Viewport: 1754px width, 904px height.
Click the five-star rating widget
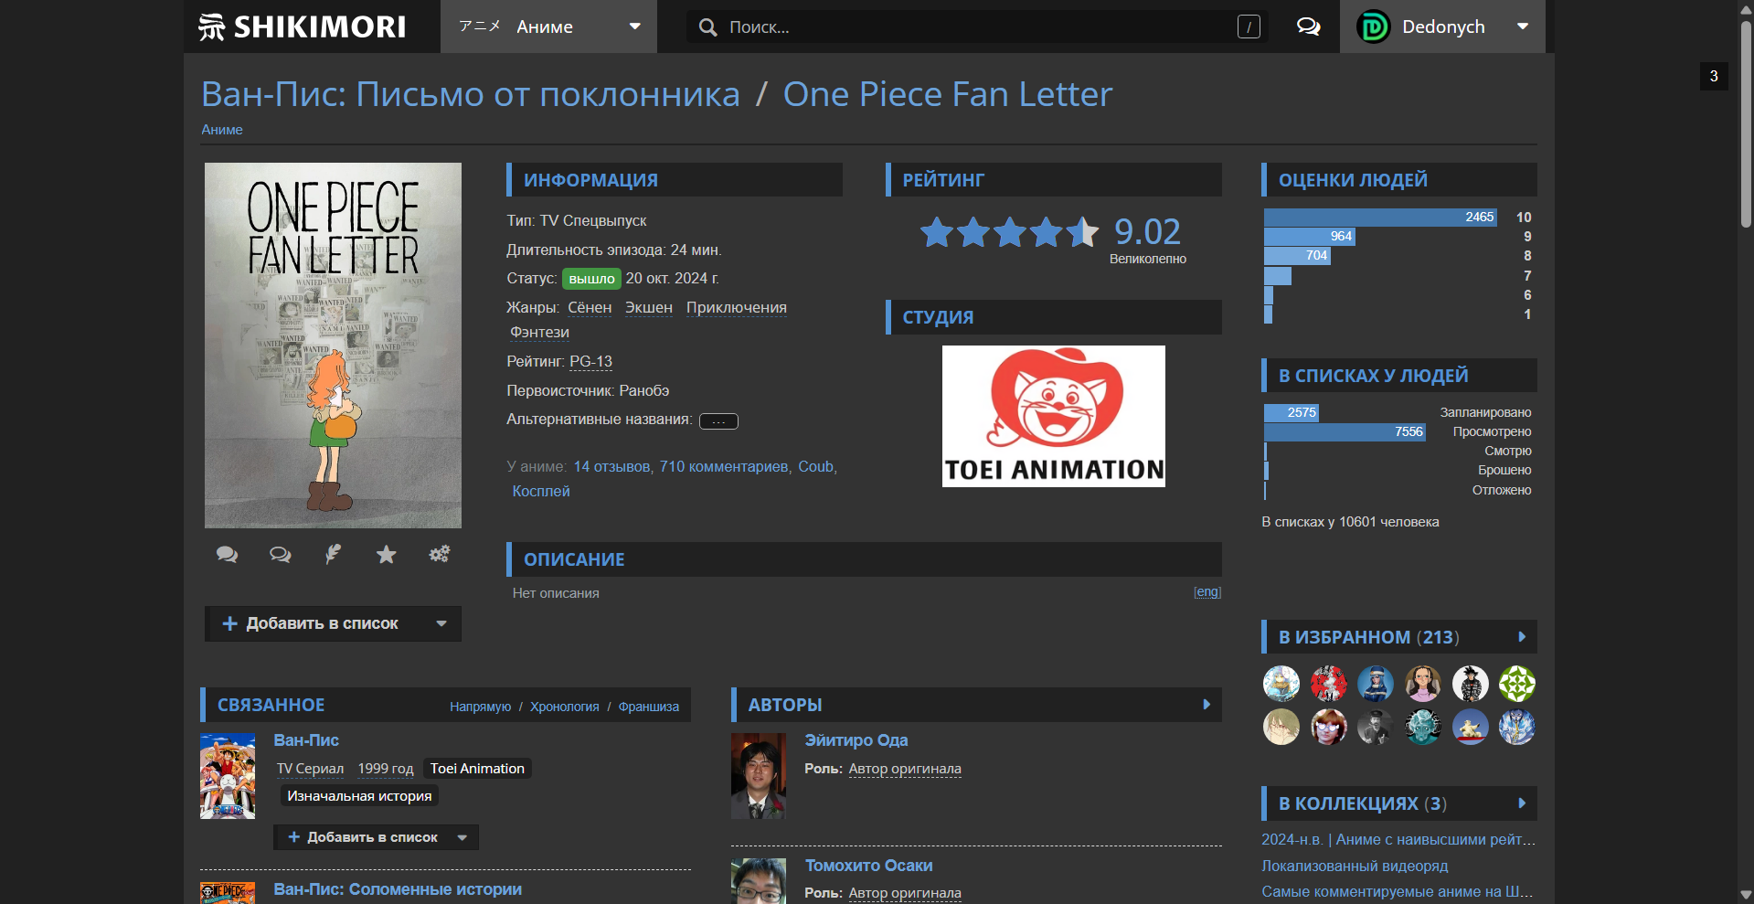click(x=1009, y=232)
